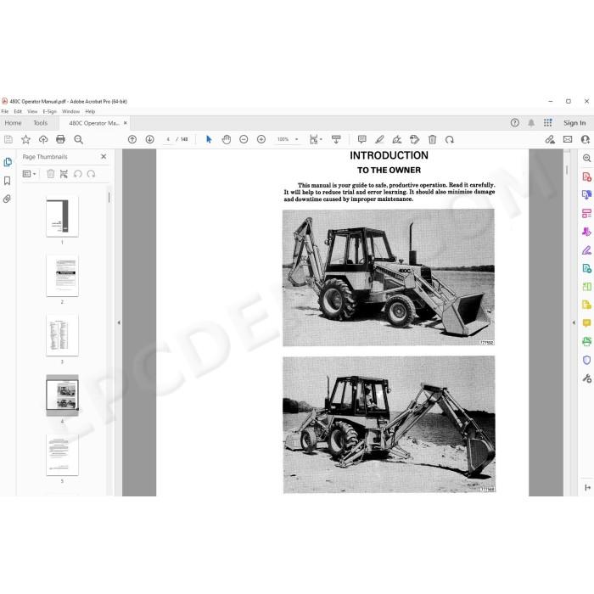This screenshot has width=594, height=594.
Task: Go to previous page arrow
Action: click(x=132, y=139)
